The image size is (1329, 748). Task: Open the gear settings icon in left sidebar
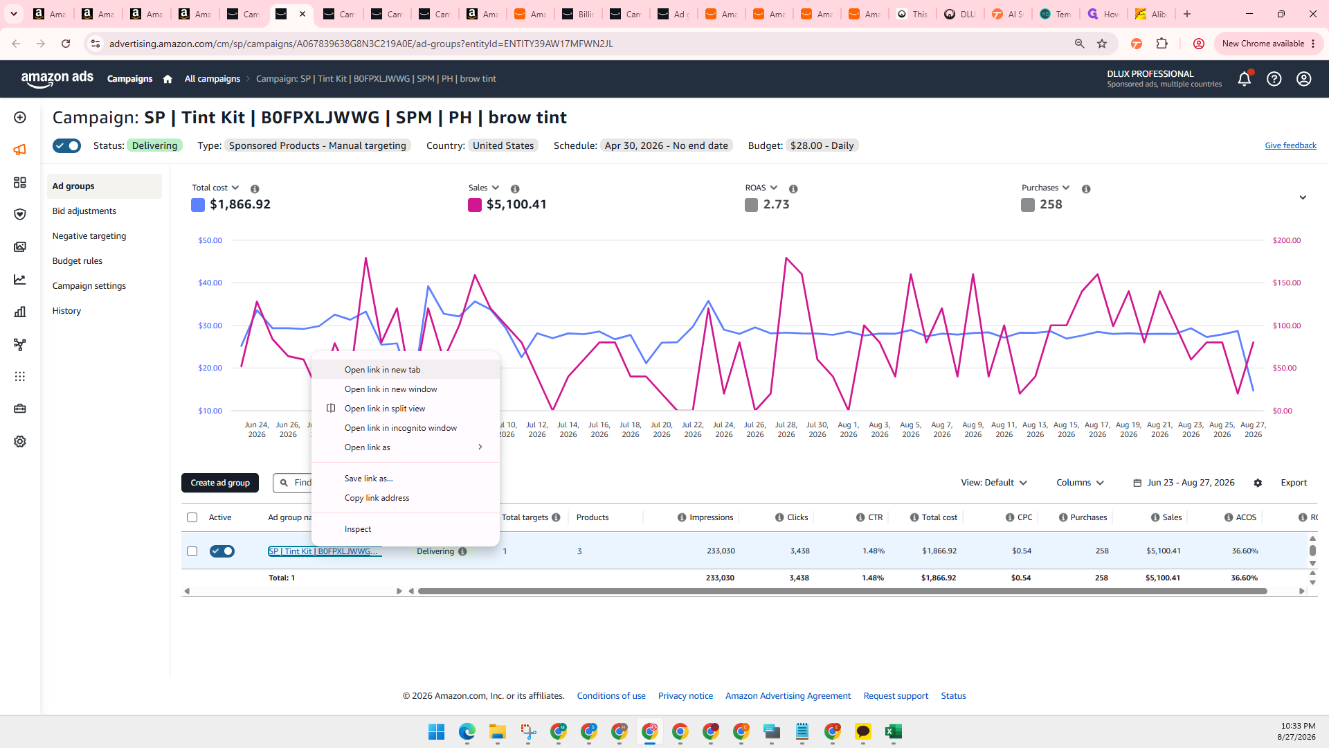point(20,441)
